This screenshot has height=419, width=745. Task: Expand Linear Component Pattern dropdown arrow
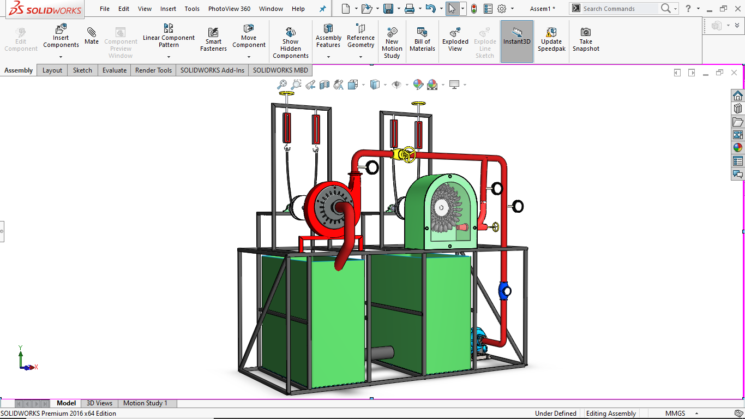pyautogui.click(x=169, y=57)
